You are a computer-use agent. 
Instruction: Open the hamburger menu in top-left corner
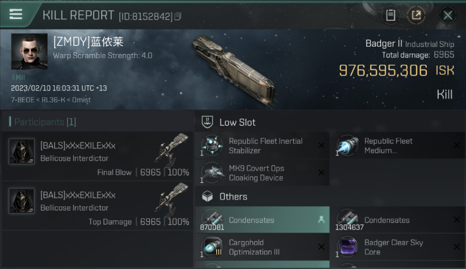(16, 14)
